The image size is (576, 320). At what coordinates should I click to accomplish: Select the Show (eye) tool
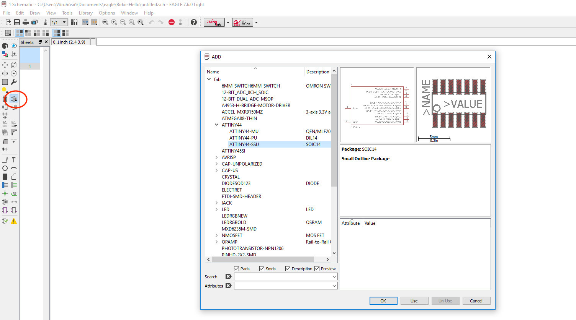[x=14, y=45]
